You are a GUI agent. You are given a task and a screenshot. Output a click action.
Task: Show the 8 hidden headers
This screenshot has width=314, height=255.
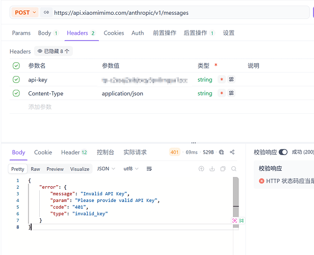(x=54, y=52)
